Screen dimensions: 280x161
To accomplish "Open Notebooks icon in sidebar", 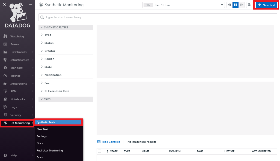I will 5,99.
